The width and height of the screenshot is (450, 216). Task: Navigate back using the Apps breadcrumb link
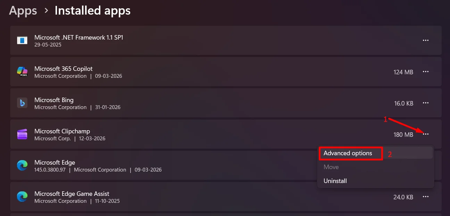(23, 10)
